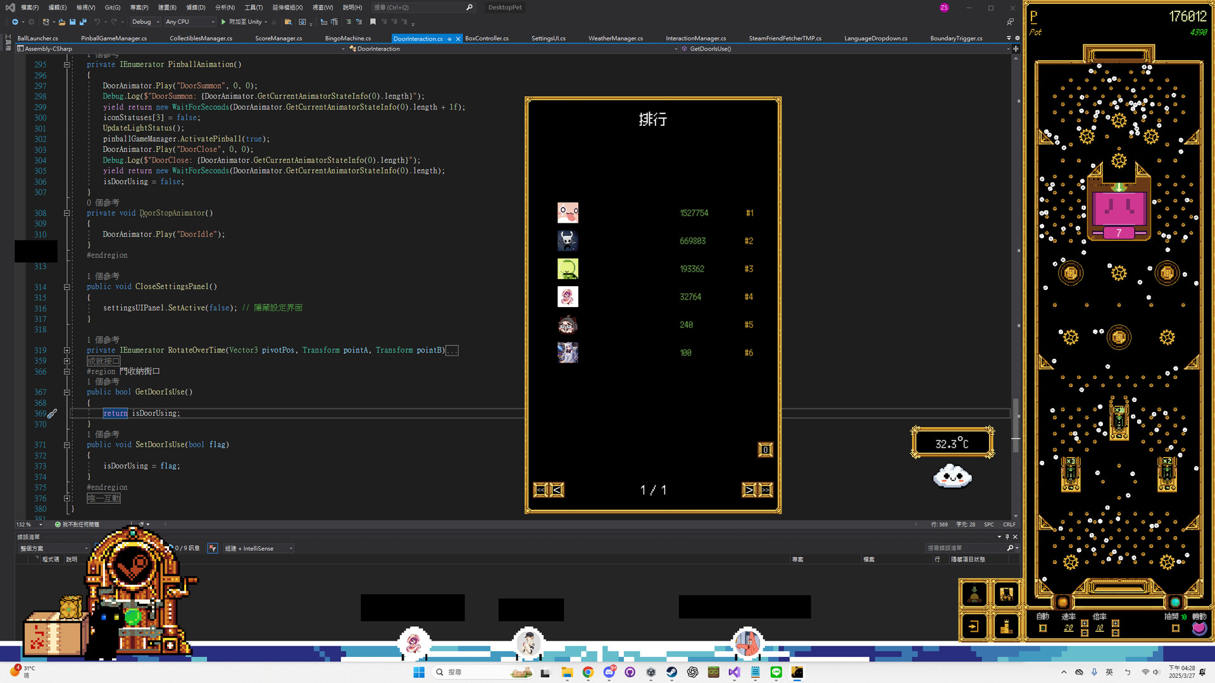Image resolution: width=1215 pixels, height=683 pixels.
Task: Click the cat portrait icon in game panel
Action: pos(1006,594)
